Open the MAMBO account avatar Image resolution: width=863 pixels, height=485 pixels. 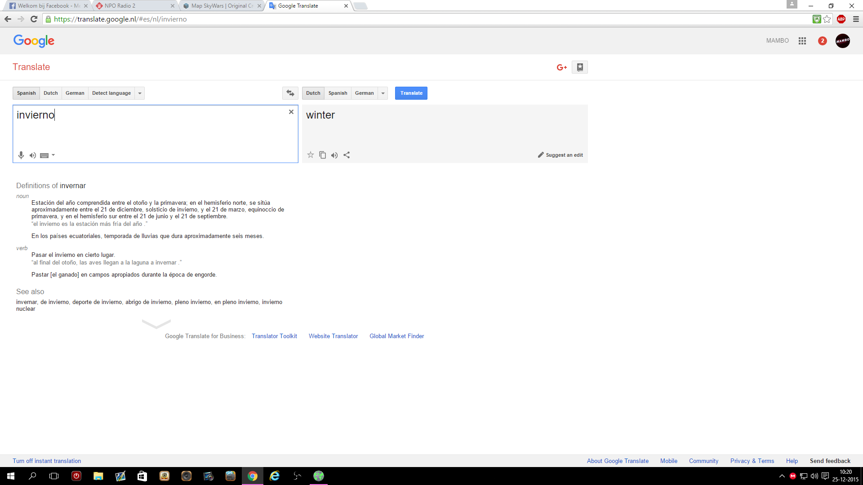point(843,41)
